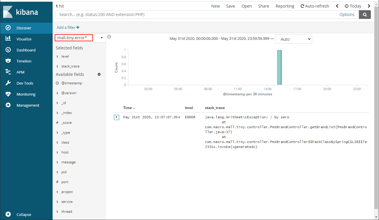
Task: Open the mall-tiny-error* index pattern dropdown
Action: pyautogui.click(x=101, y=38)
